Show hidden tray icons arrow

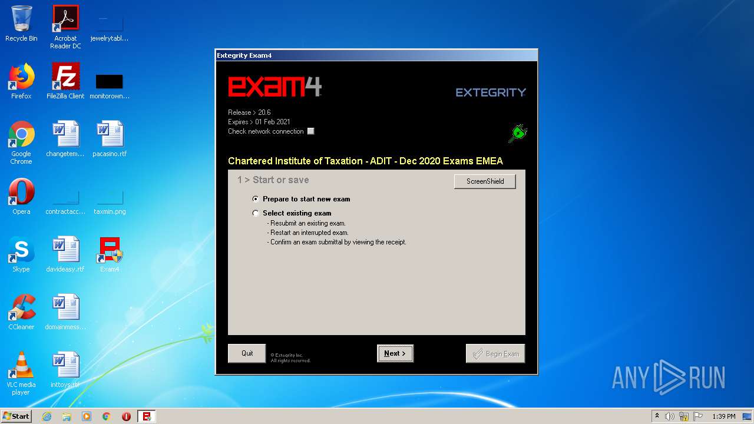[x=657, y=416]
